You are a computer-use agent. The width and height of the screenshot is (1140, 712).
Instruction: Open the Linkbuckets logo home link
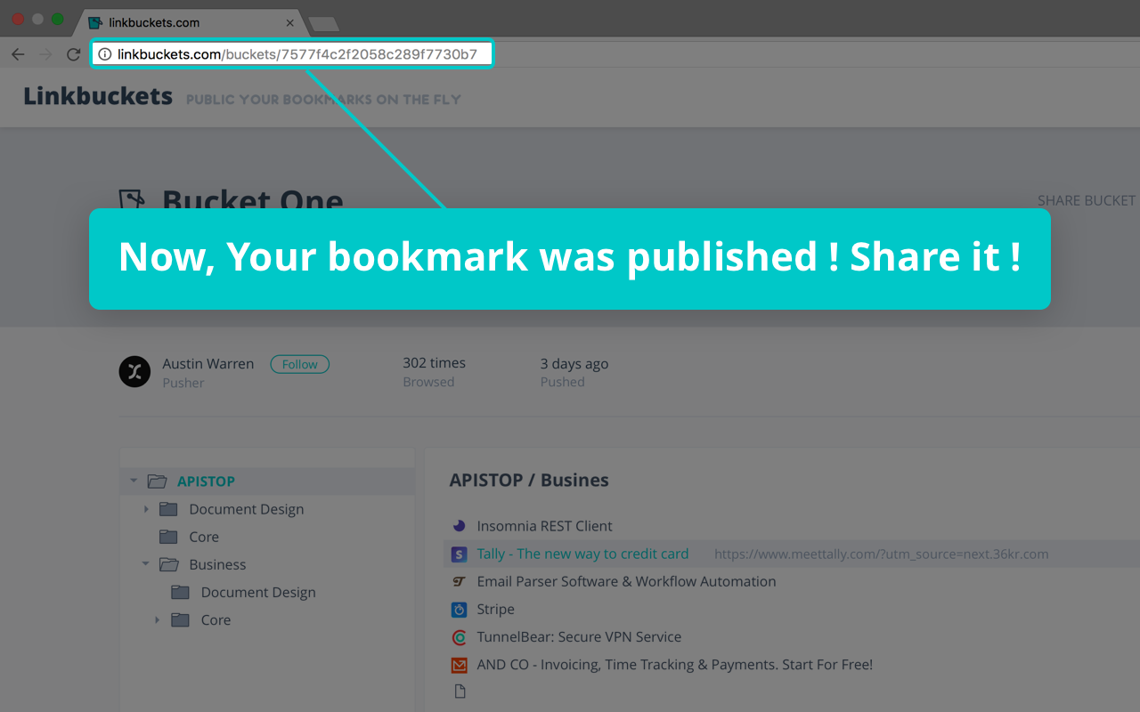(x=98, y=96)
